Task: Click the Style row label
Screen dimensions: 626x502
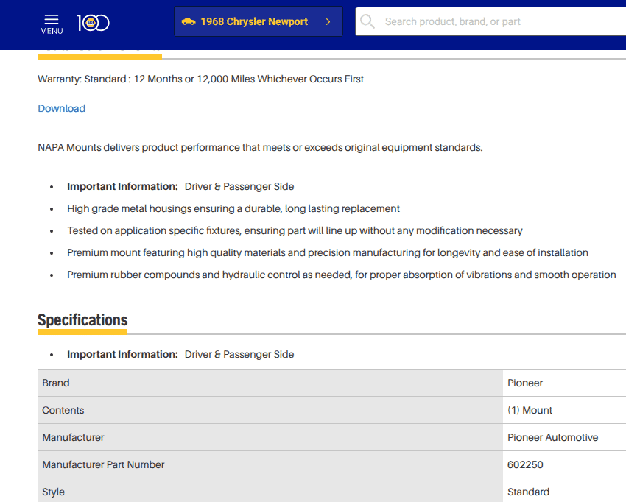Action: [x=53, y=492]
